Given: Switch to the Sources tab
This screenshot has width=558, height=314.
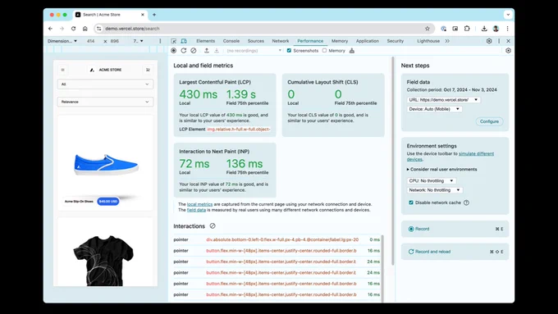Looking at the screenshot, I should click(x=255, y=41).
